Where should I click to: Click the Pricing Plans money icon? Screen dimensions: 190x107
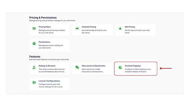coord(34,28)
